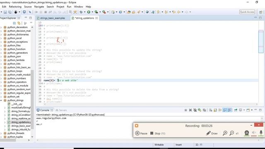Click code line 32 name[0] text
This screenshot has height=149, width=265.
click(49, 80)
